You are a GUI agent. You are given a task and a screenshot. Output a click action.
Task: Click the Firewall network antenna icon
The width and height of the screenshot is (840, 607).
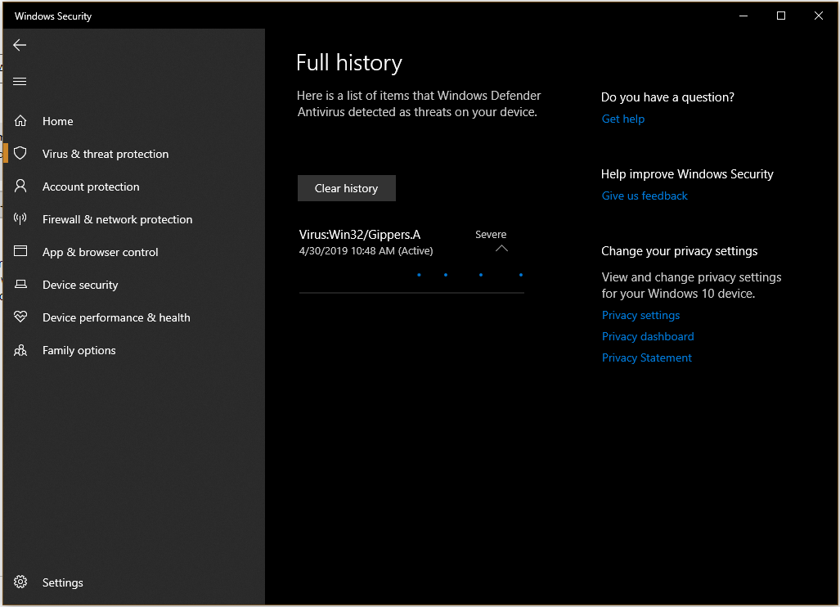point(20,218)
